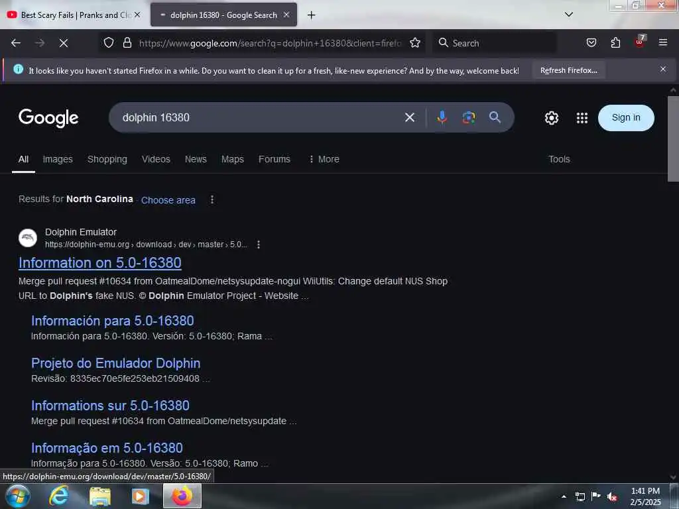This screenshot has width=679, height=509.
Task: Open the taskbar clock 1:41 PM
Action: [645, 496]
